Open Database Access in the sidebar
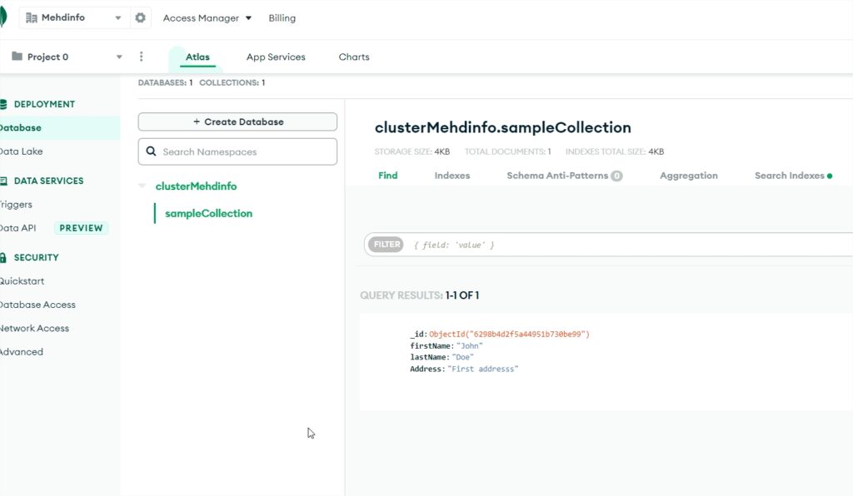 coord(37,305)
